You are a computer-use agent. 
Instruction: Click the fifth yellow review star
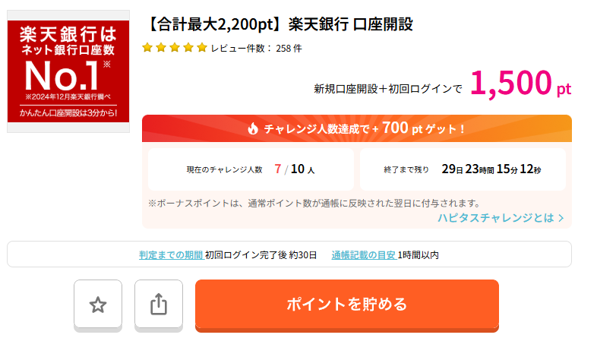(202, 48)
